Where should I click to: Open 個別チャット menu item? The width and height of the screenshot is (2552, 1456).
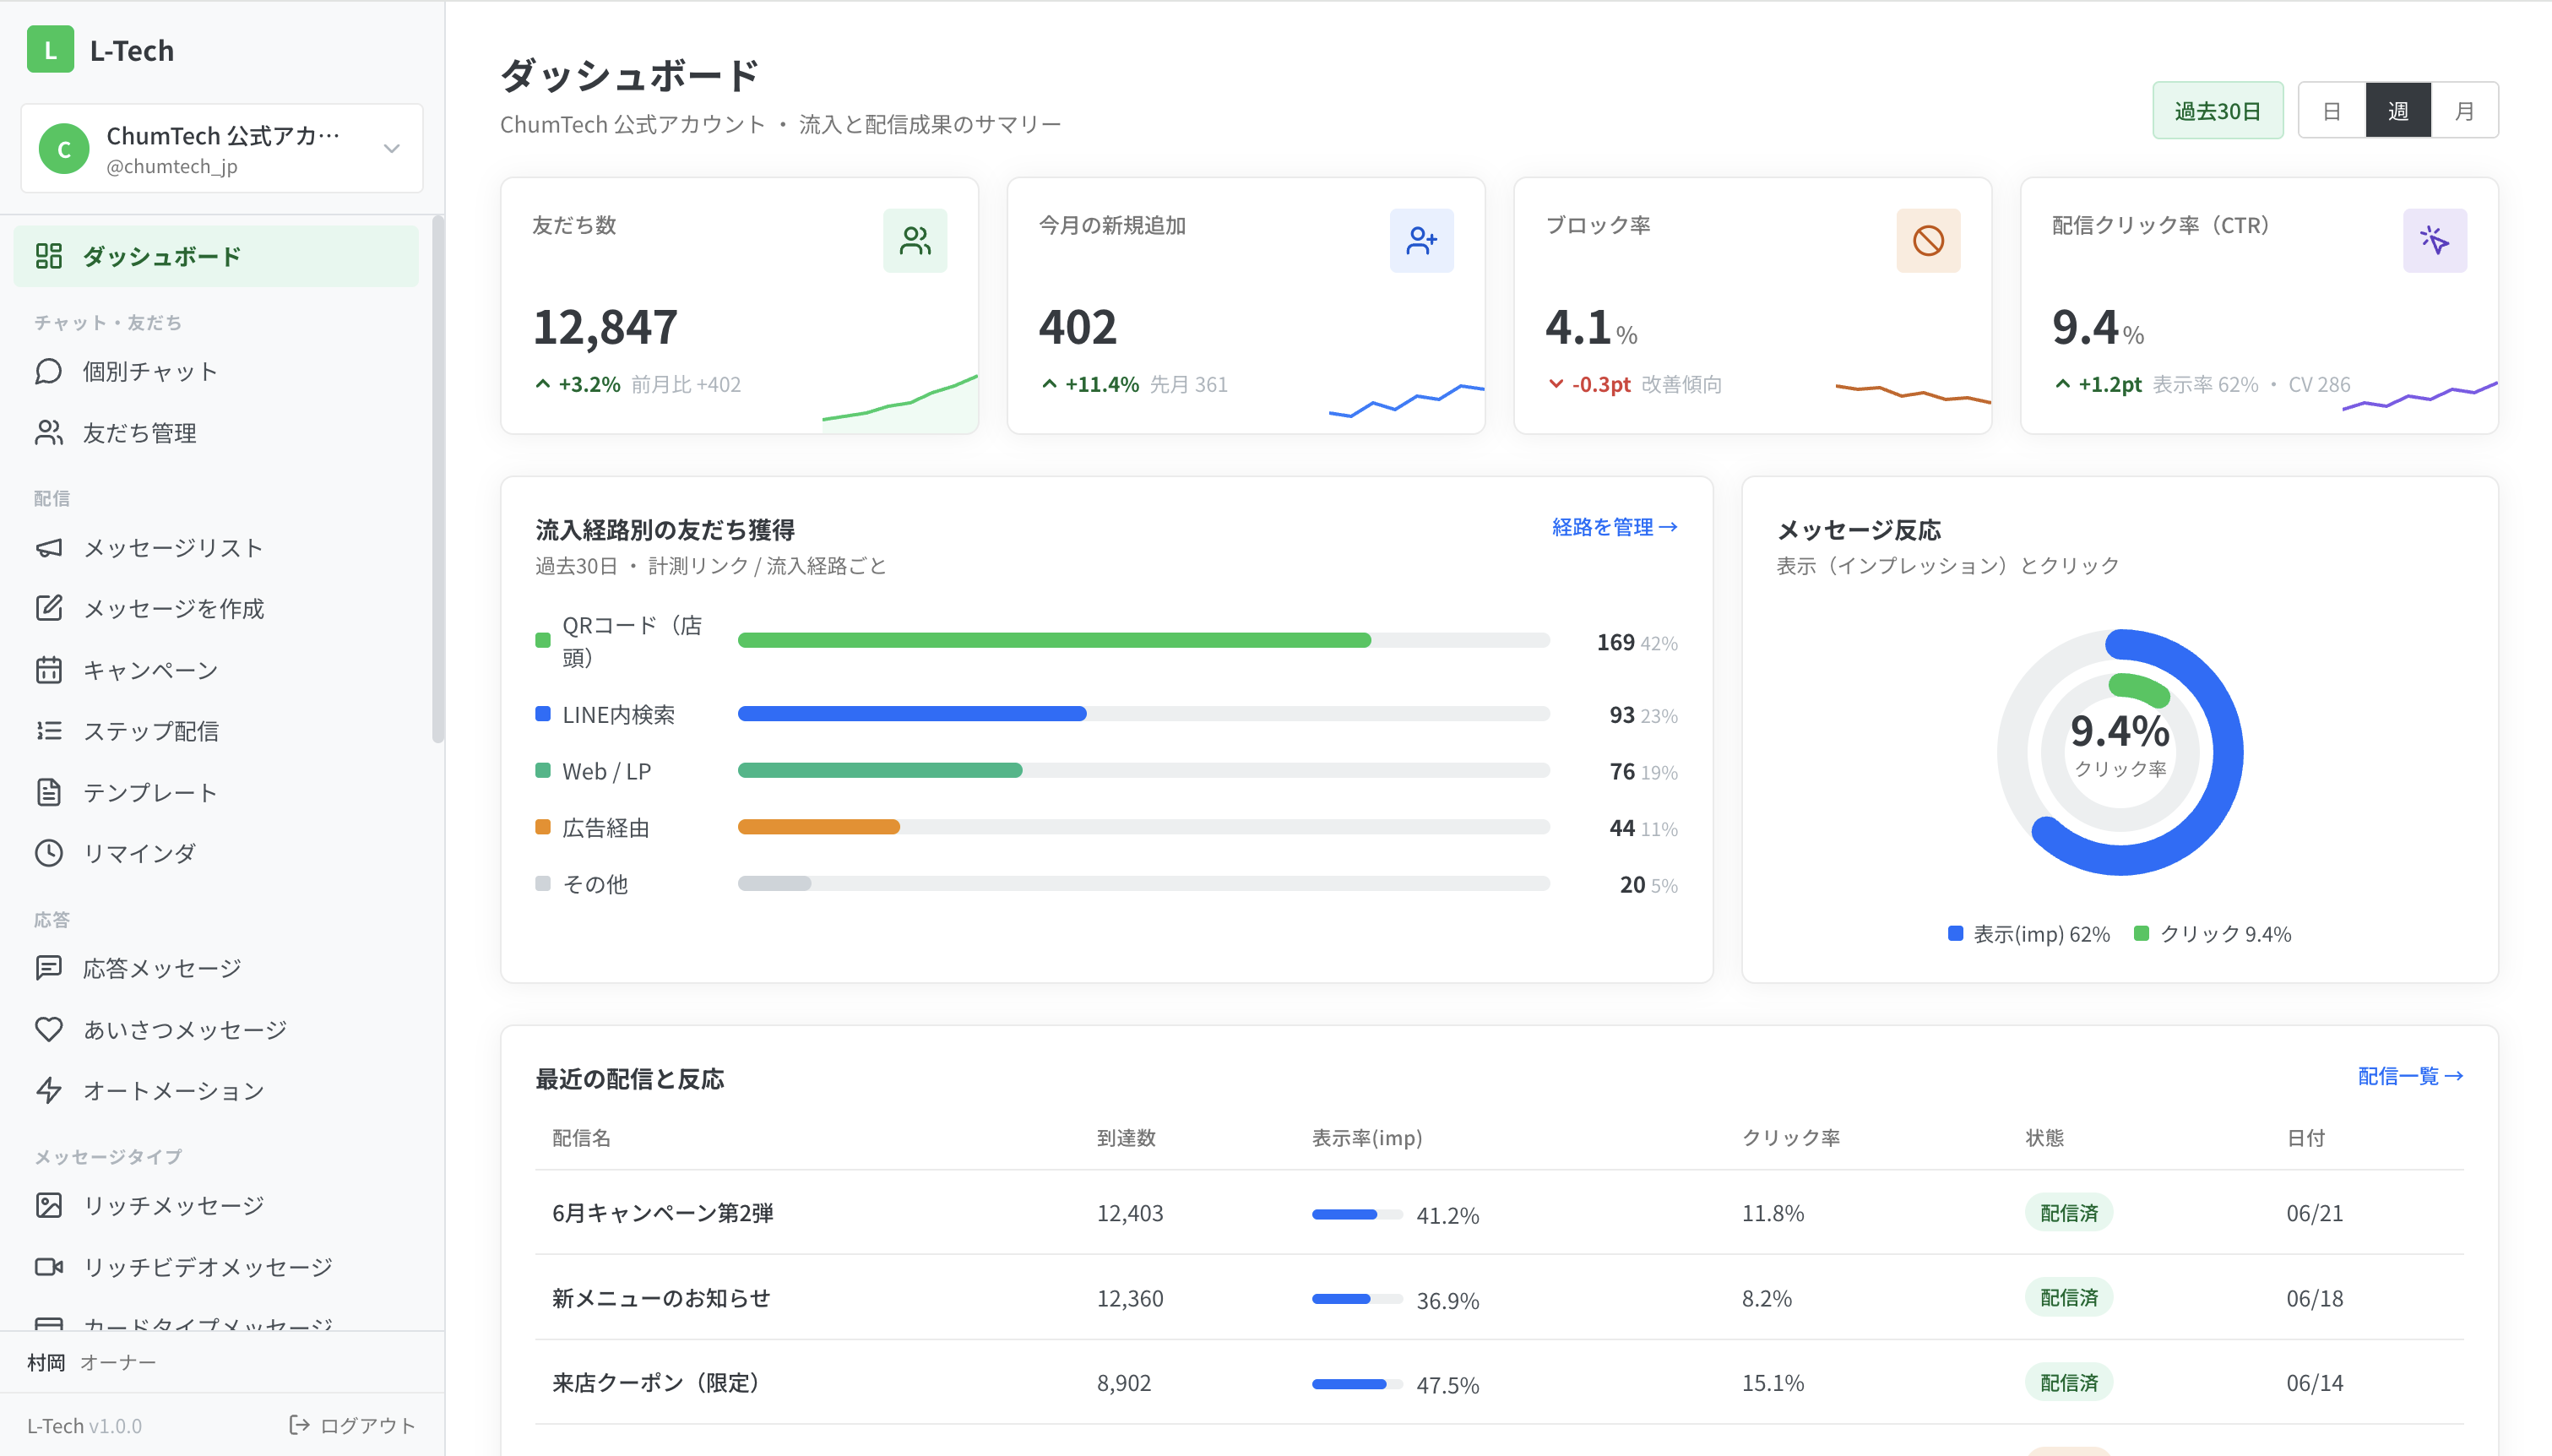216,371
